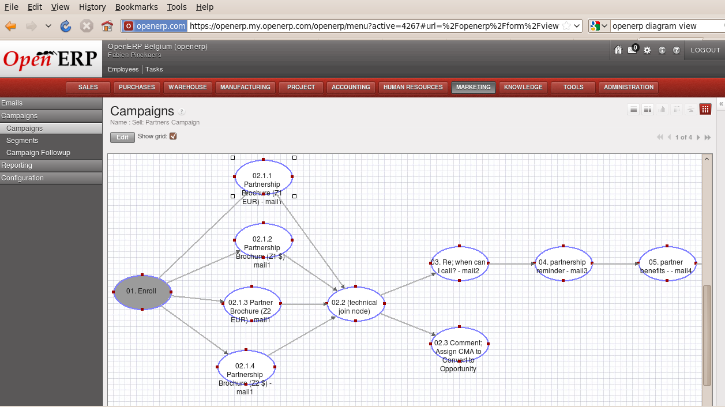Open preferences via the gear icon
This screenshot has height=407, width=725.
click(x=647, y=50)
